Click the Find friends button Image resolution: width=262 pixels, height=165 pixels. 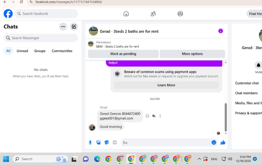pos(254,14)
